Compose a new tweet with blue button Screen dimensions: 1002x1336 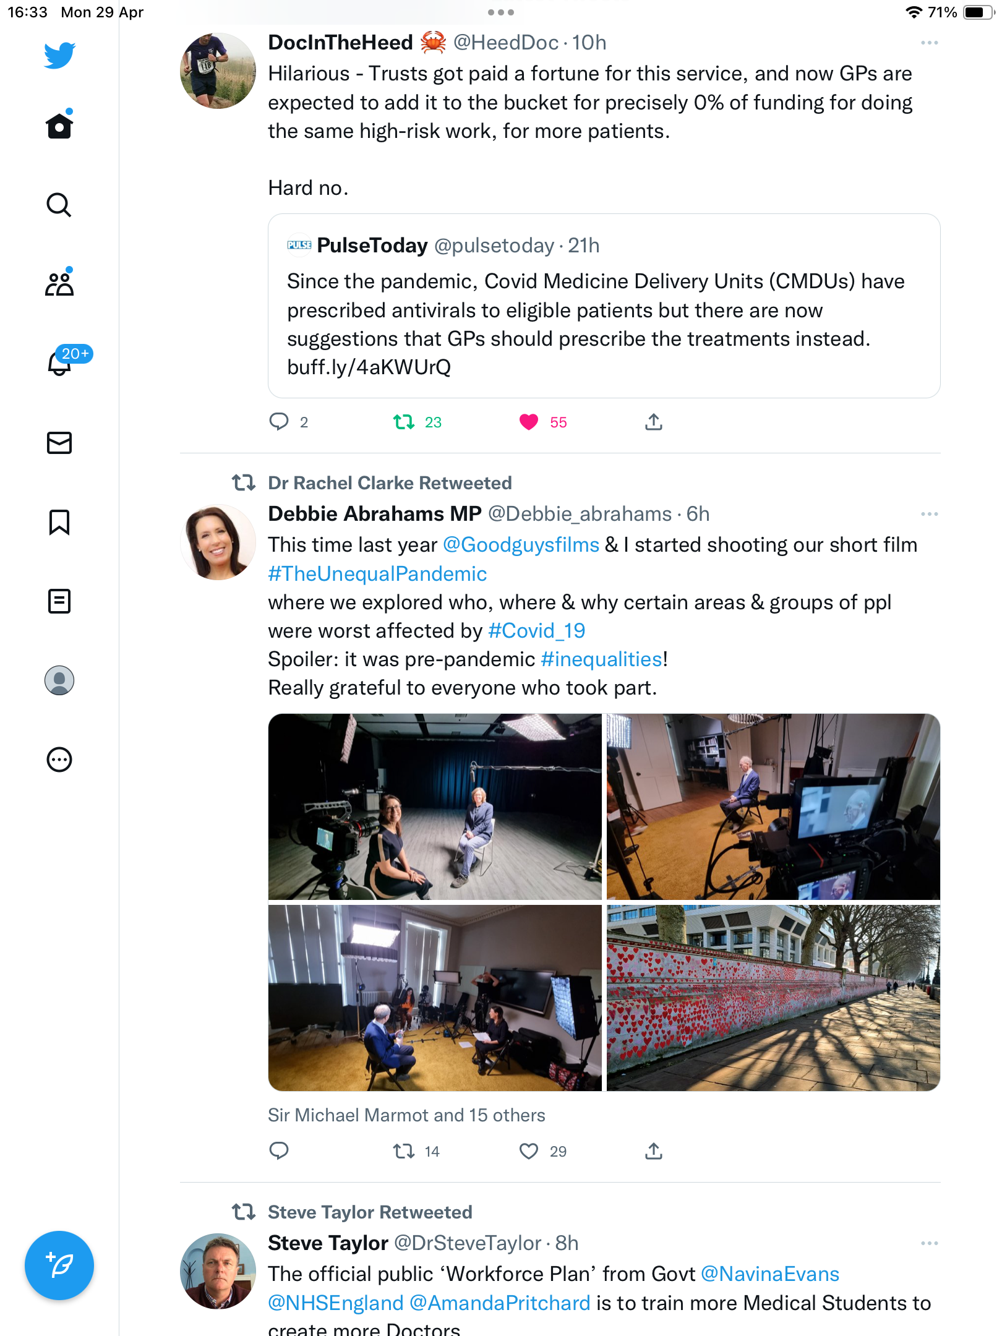(x=59, y=1265)
